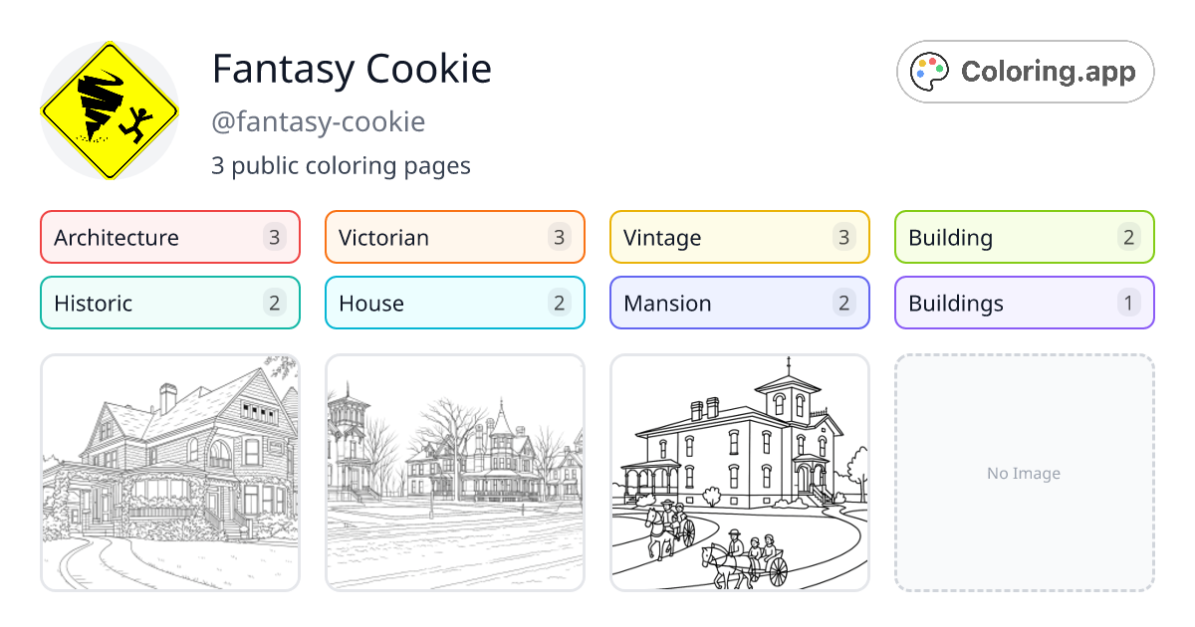Click the Coloring.app palette logo icon
Viewport: 1195px width, 627px height.
(930, 71)
